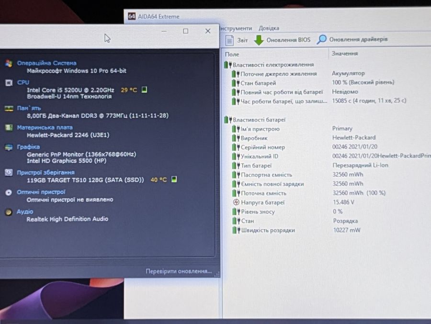Click battery icon beside Швидкість розрядки

(236, 230)
